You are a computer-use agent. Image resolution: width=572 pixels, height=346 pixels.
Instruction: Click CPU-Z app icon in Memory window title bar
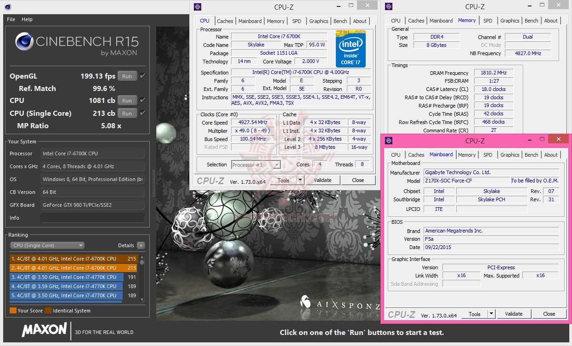coord(388,6)
